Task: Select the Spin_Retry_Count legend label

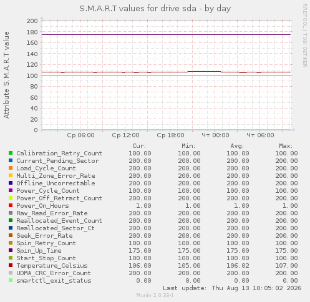Action: pyautogui.click(x=46, y=243)
